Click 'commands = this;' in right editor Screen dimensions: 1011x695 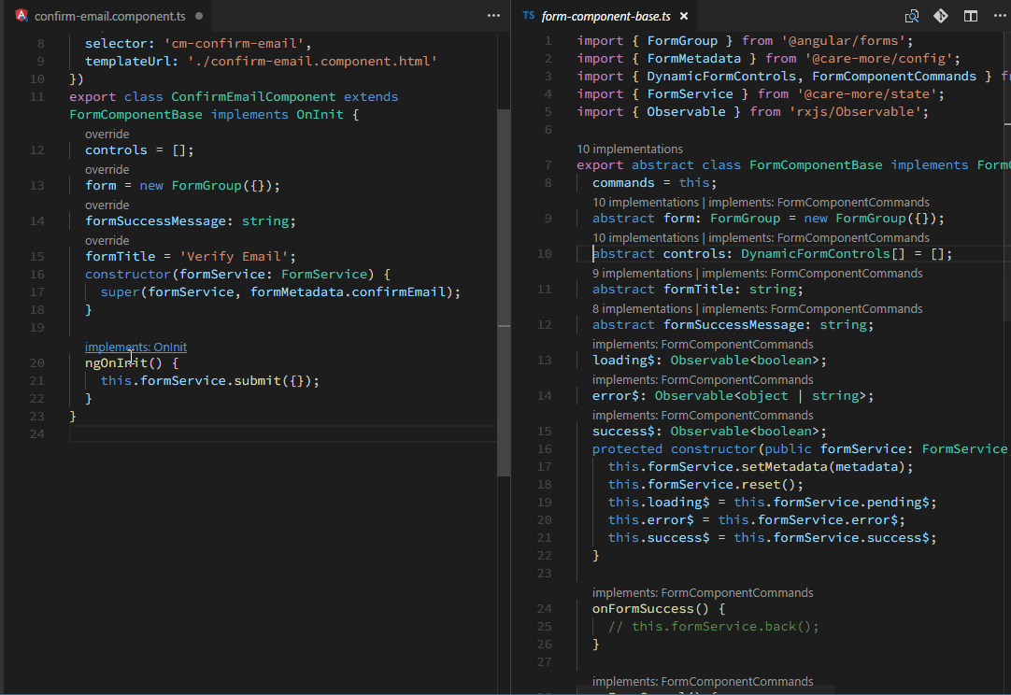[654, 183]
